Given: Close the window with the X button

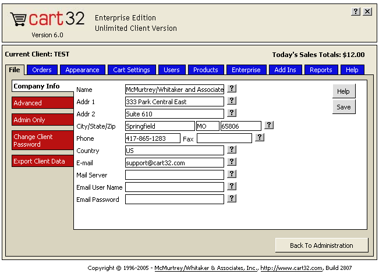Looking at the screenshot, I should (367, 12).
